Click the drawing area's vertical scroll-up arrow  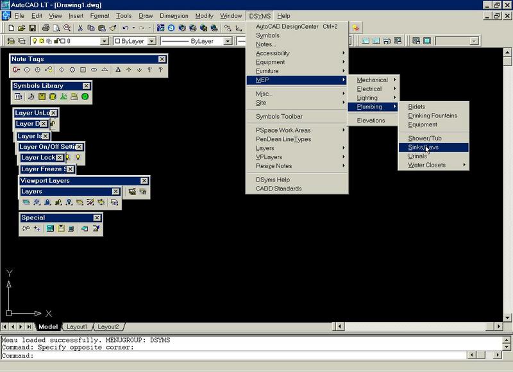pos(507,52)
